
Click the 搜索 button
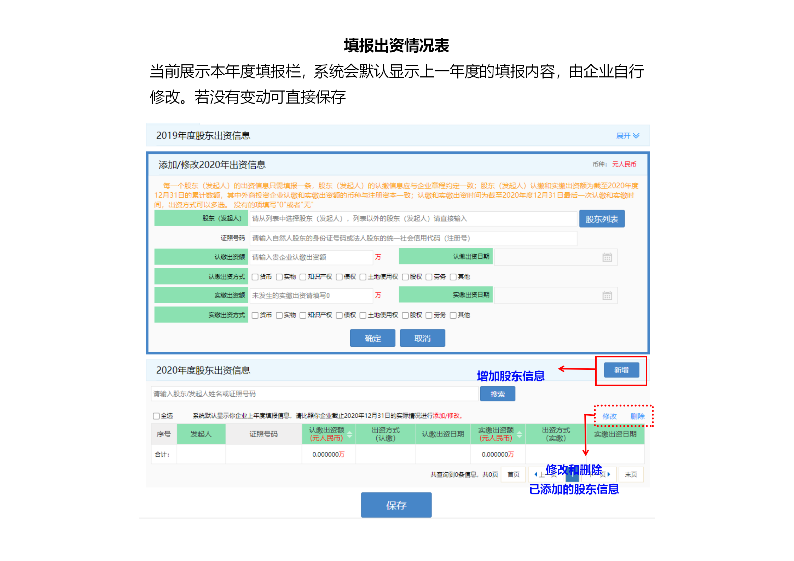[498, 393]
